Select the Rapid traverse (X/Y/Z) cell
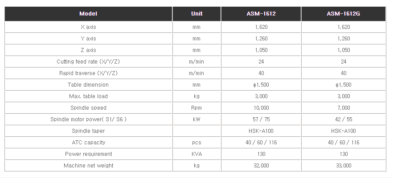 (88, 73)
